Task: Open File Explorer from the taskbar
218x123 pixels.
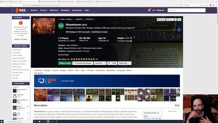Action: [x=40, y=122]
